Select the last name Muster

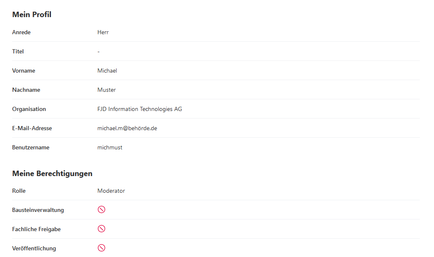coord(107,90)
